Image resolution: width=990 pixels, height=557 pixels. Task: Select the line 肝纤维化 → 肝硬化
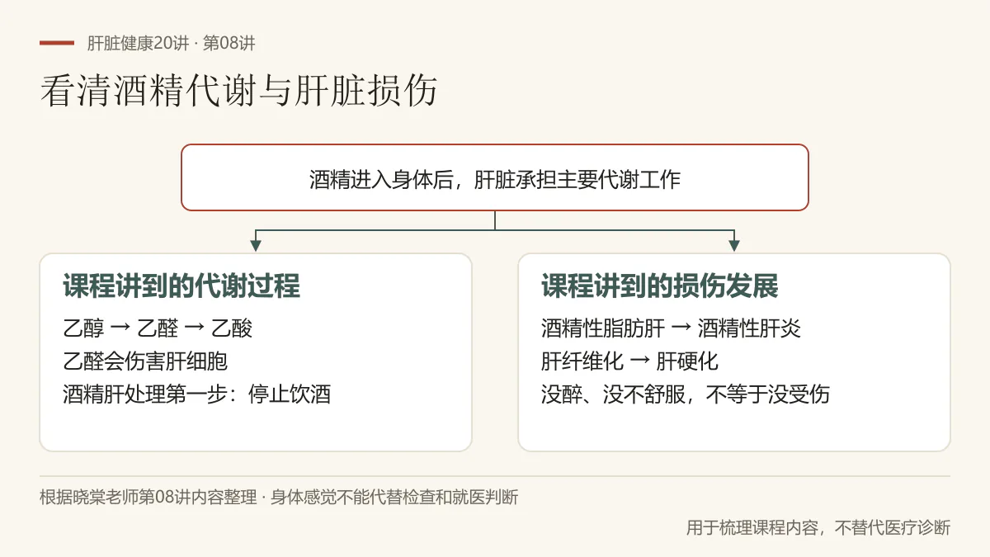pyautogui.click(x=629, y=361)
